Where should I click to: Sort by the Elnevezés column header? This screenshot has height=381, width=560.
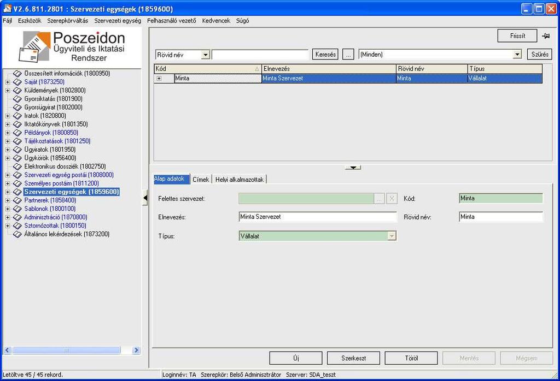(x=329, y=69)
